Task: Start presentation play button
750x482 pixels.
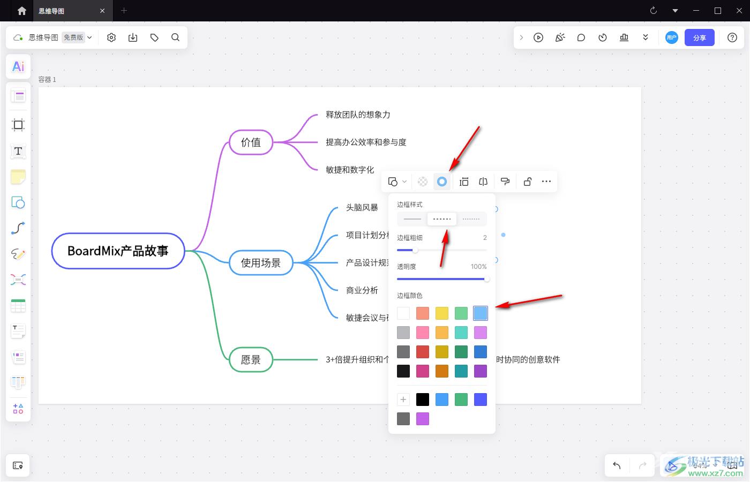Action: click(538, 37)
